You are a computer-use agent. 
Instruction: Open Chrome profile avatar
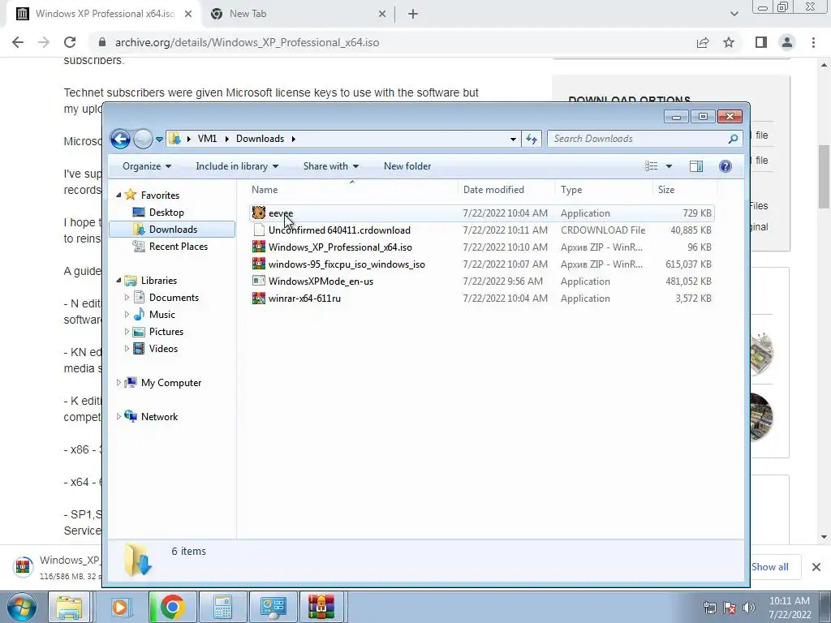pos(787,42)
